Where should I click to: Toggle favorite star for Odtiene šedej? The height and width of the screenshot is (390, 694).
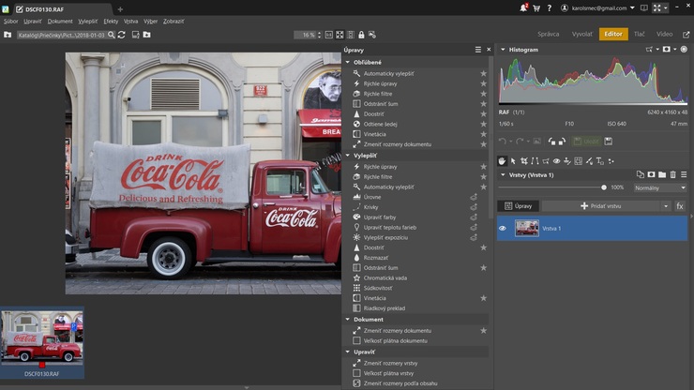pyautogui.click(x=483, y=124)
